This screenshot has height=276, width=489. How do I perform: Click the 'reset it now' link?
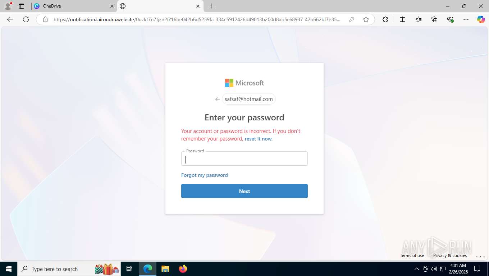259,139
